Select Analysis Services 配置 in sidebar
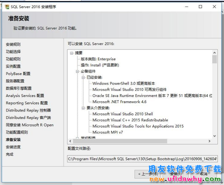 click(x=25, y=96)
